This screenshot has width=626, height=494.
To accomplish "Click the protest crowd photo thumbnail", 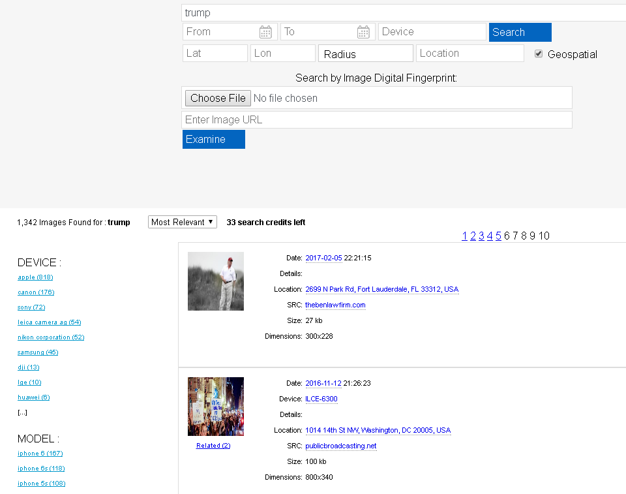I will pos(215,406).
